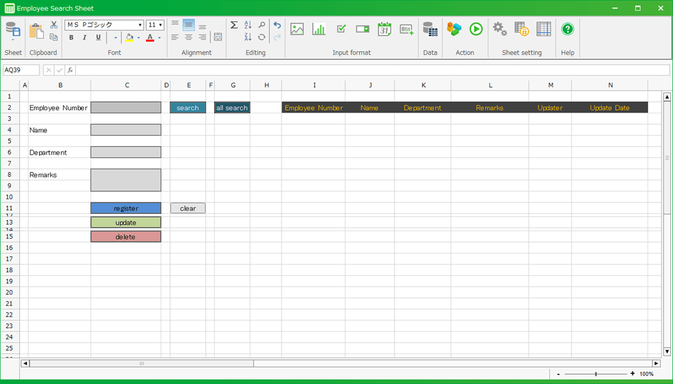The height and width of the screenshot is (384, 673).
Task: Click the zoom slider handle
Action: (596, 374)
